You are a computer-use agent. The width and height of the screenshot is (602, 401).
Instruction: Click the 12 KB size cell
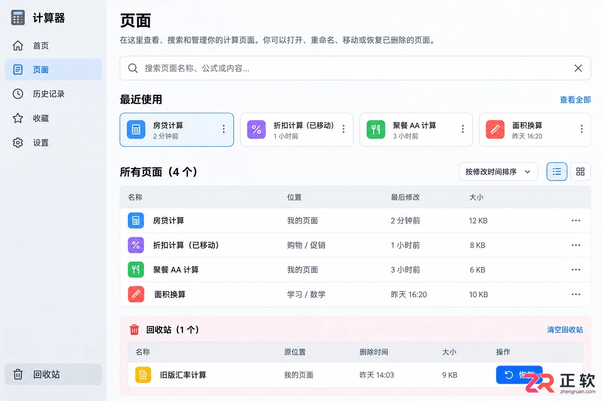tap(478, 221)
